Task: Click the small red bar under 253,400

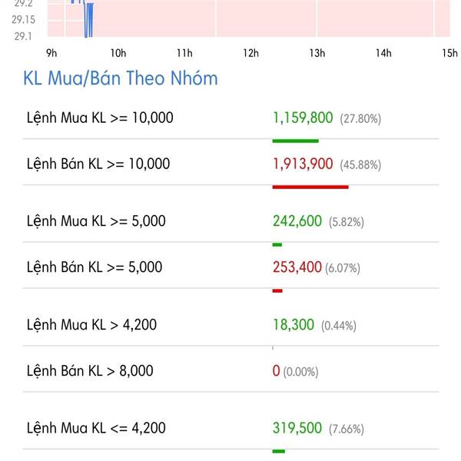Action: [x=277, y=290]
